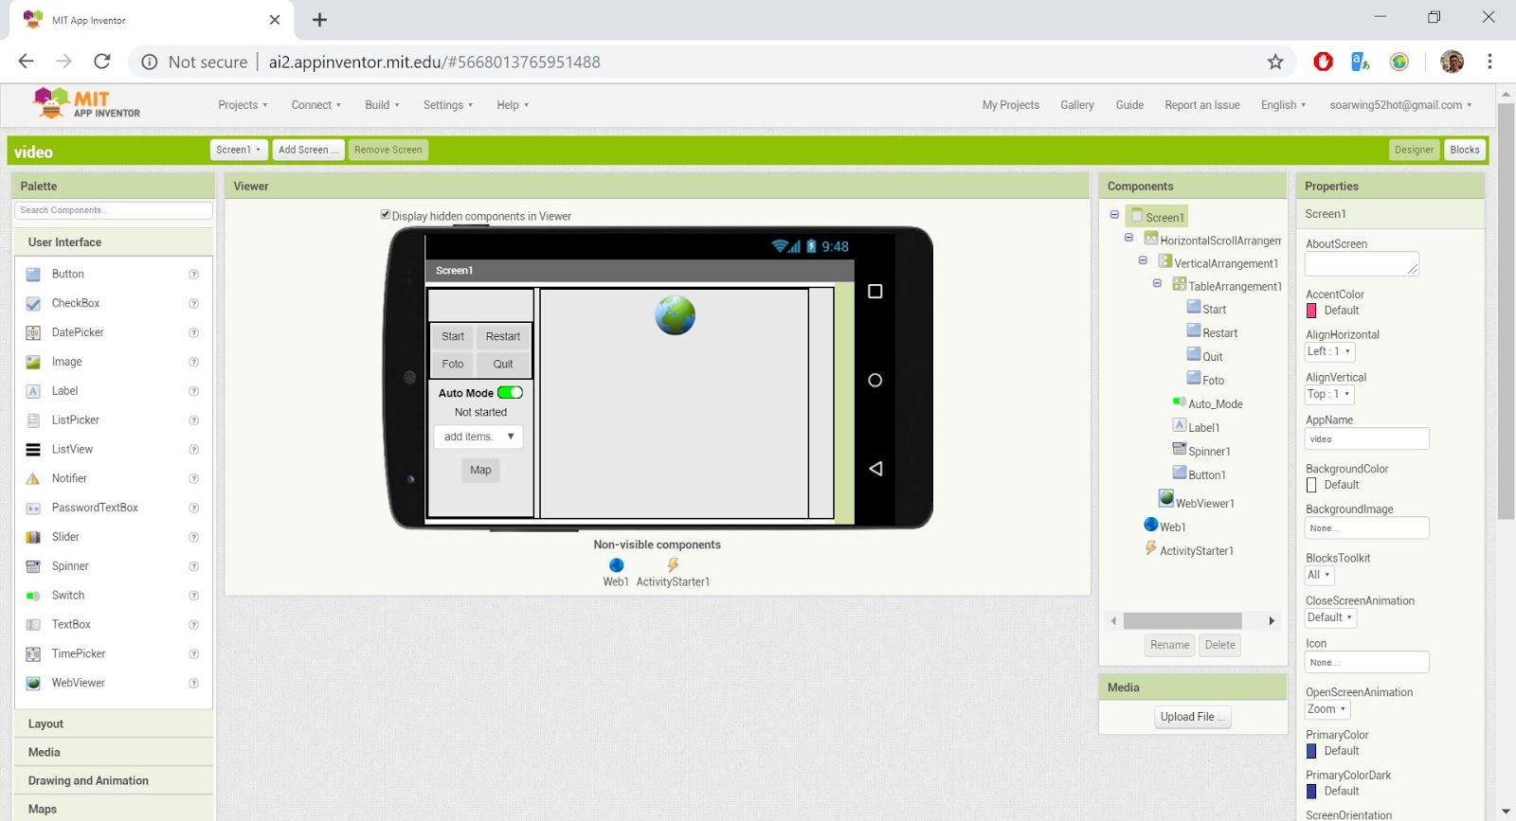Open the Report an Issue link

point(1201,105)
